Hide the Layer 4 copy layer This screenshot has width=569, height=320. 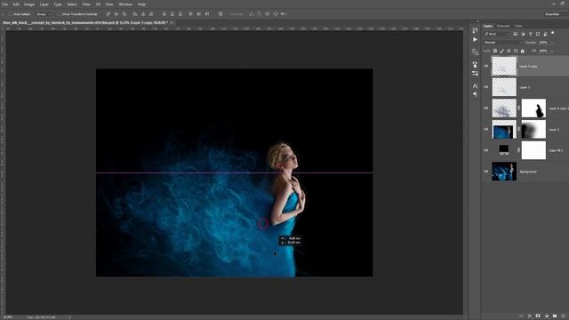(x=486, y=108)
